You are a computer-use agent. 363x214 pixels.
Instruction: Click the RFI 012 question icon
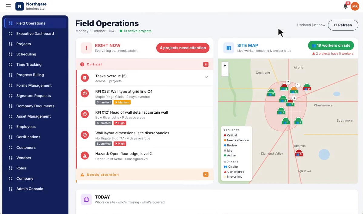click(85, 114)
